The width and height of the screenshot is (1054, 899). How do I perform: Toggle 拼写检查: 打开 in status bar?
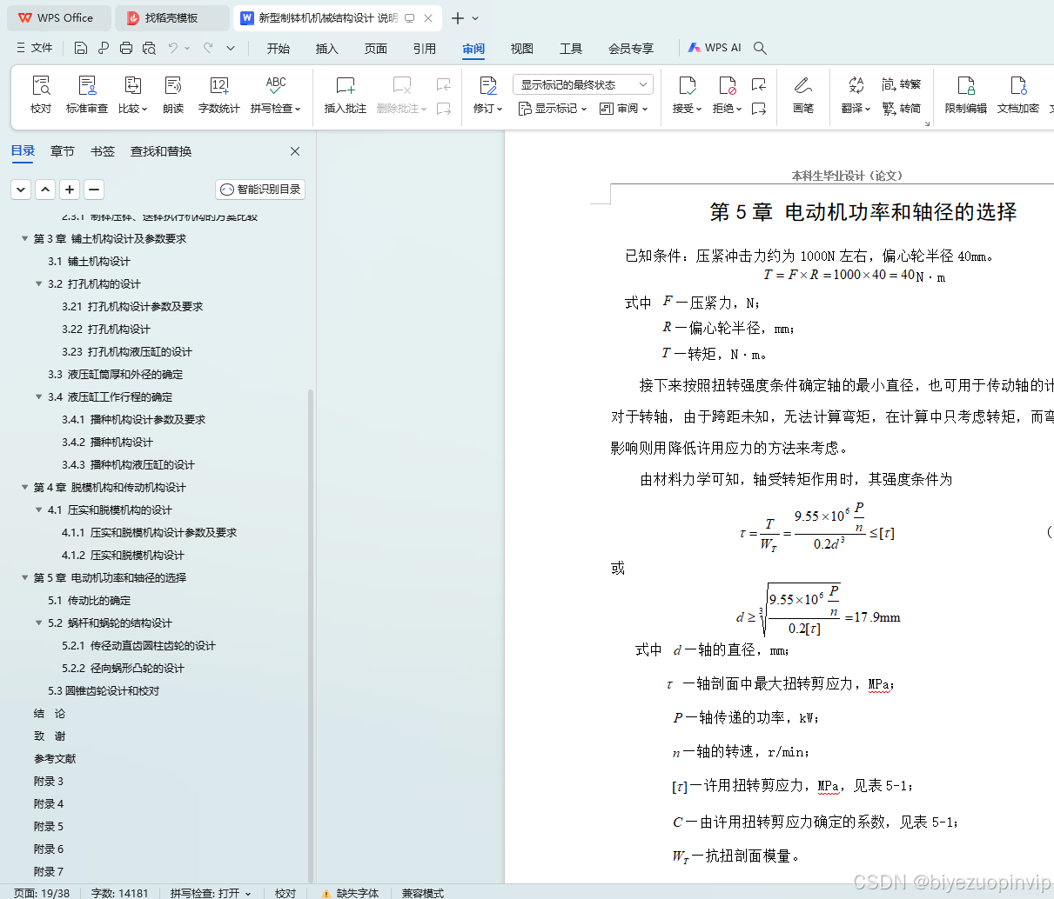point(211,892)
